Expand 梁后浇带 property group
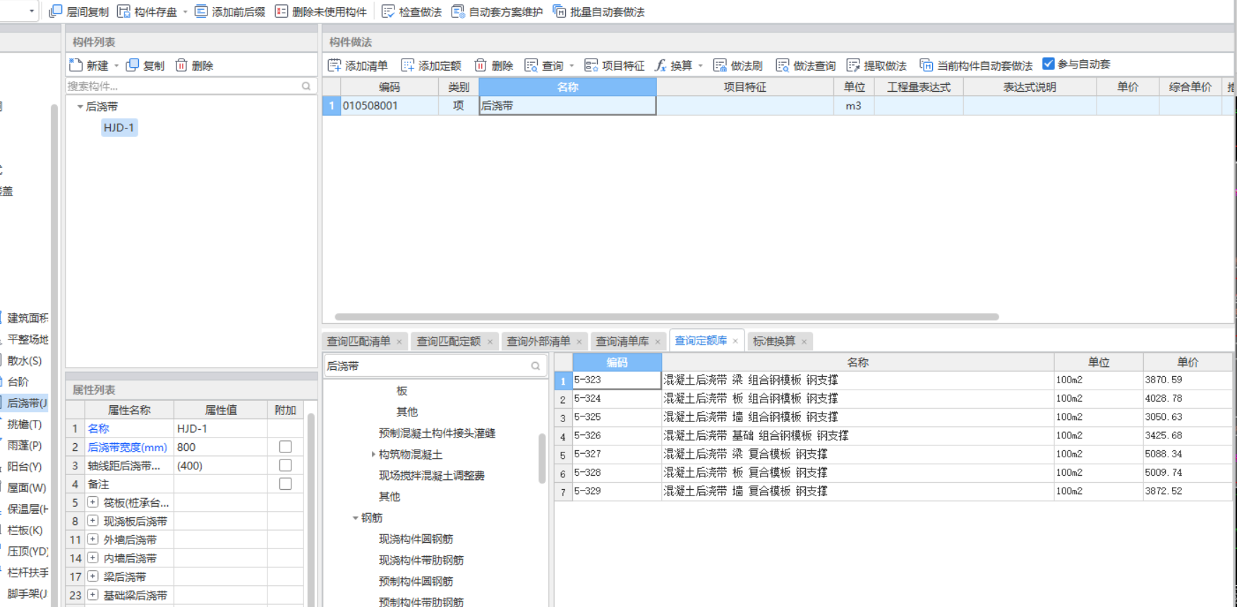 [92, 576]
